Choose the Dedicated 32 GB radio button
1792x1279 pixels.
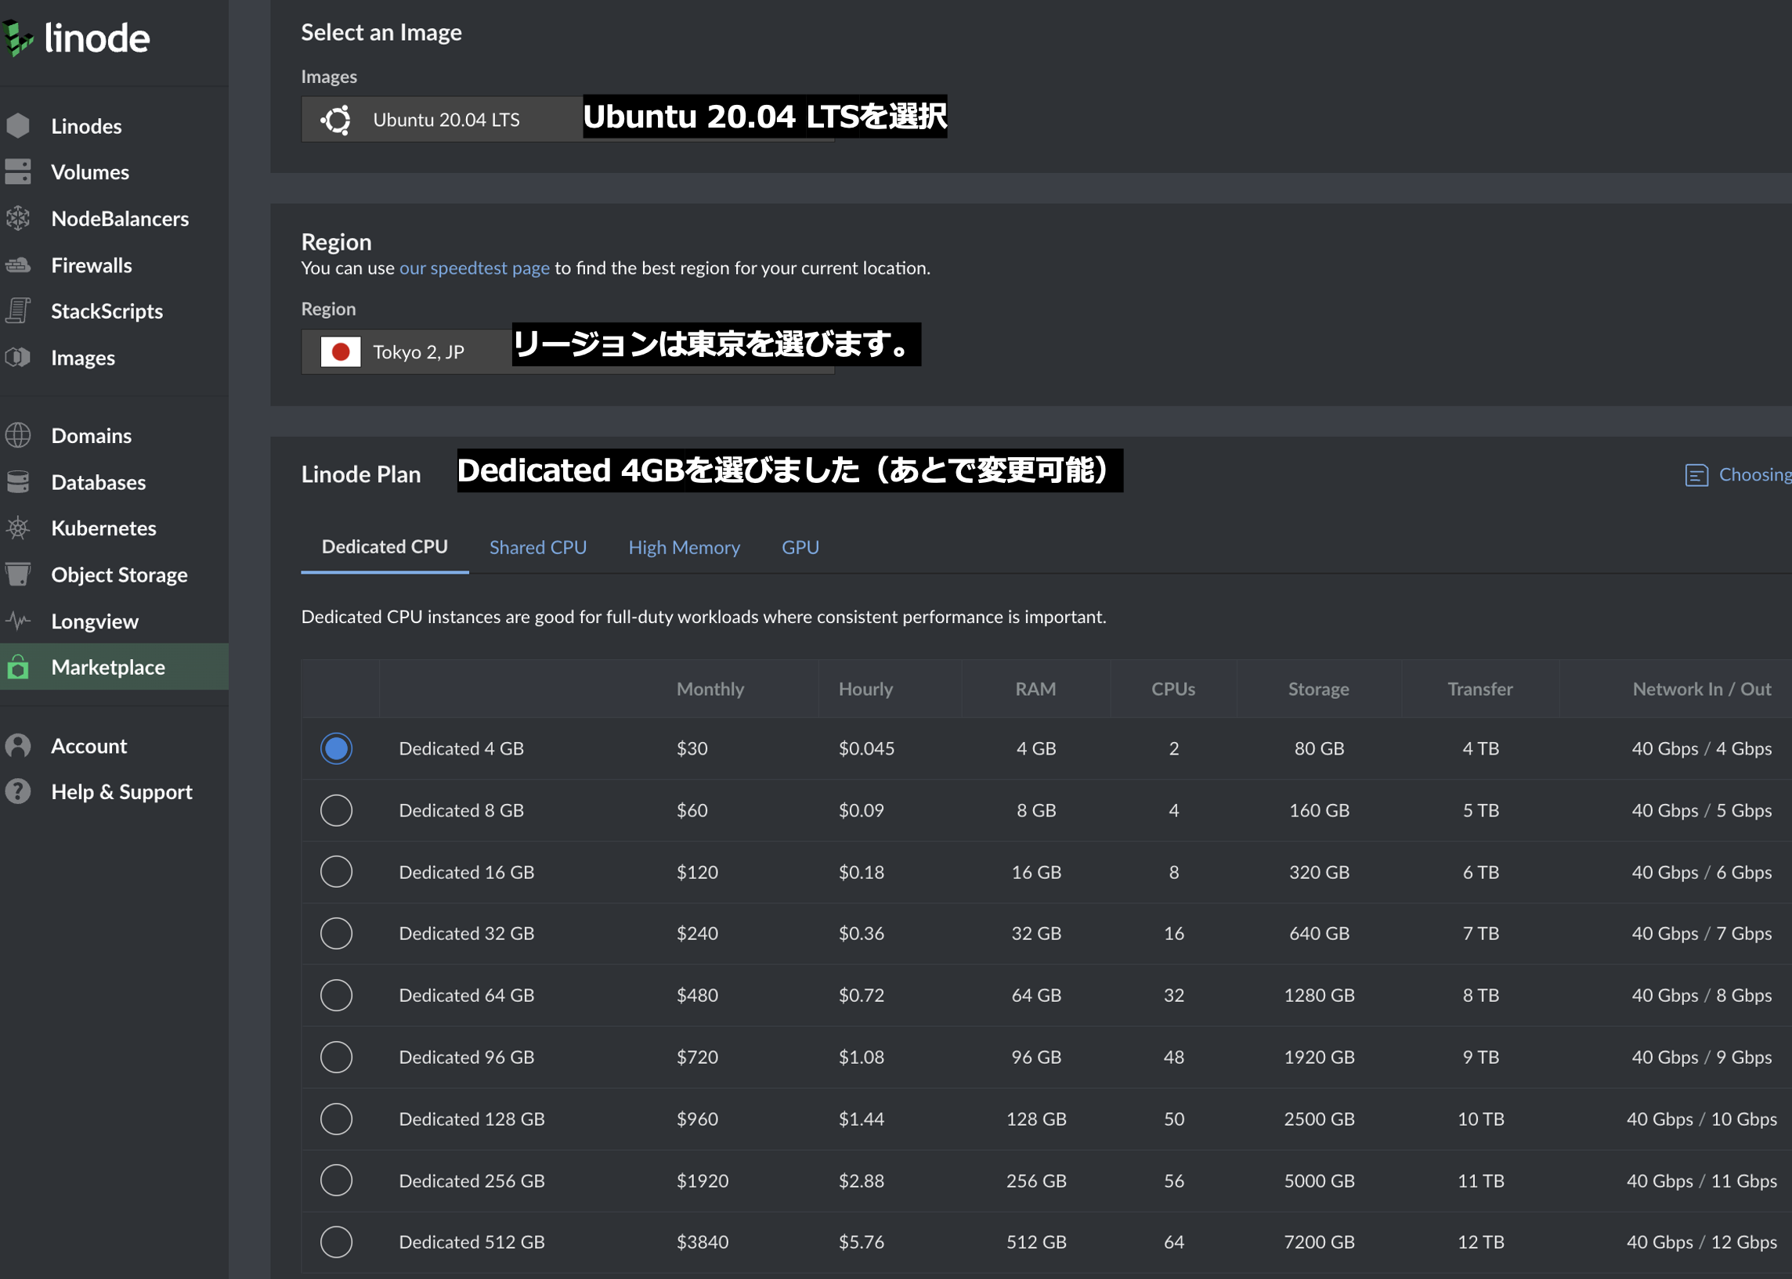(x=336, y=933)
